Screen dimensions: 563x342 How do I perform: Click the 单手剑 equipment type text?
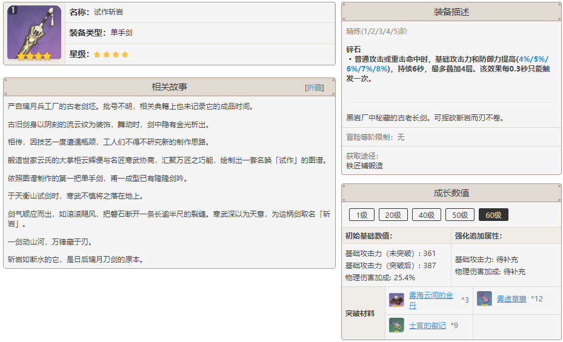[121, 33]
